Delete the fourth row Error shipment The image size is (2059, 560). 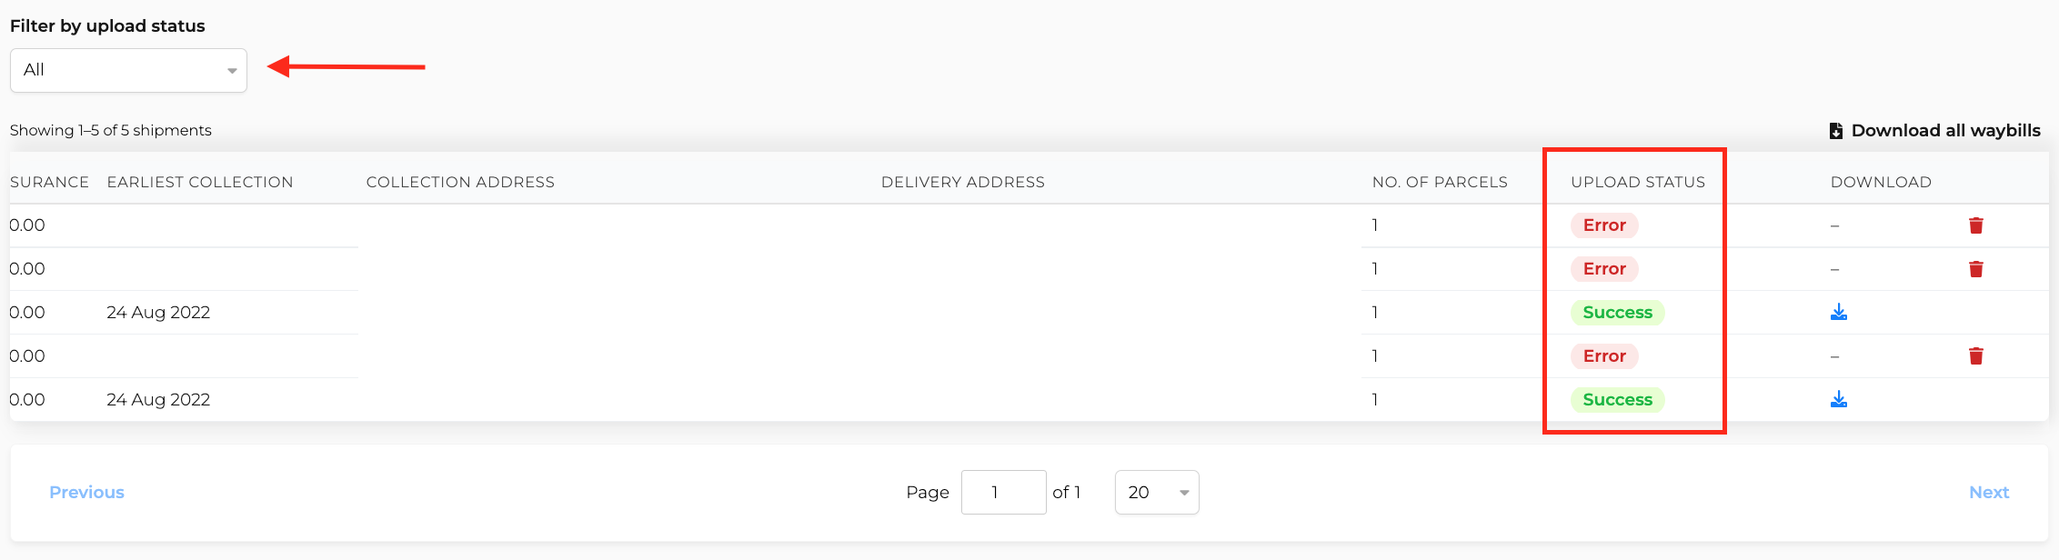(x=1975, y=356)
